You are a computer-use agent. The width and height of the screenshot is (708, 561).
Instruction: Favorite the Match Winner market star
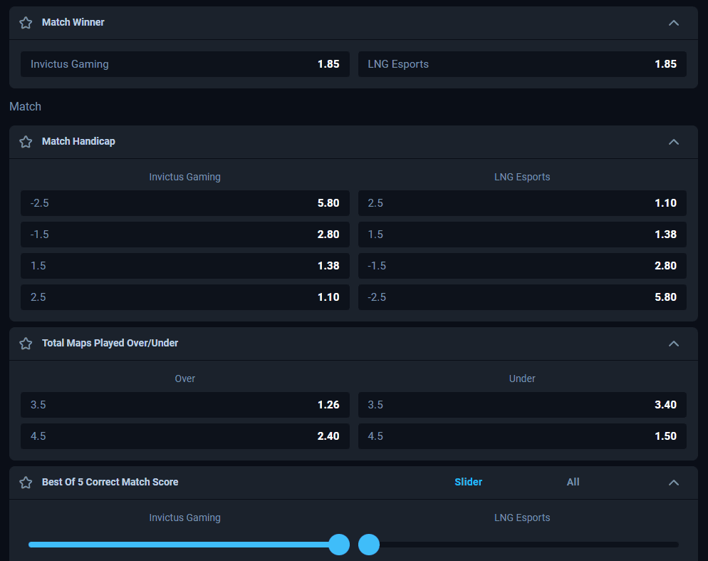click(x=26, y=22)
